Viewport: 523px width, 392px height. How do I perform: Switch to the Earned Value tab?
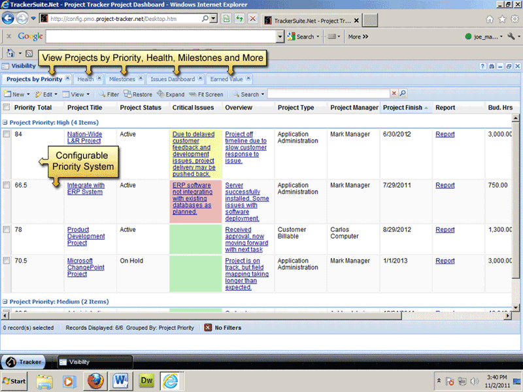[226, 79]
